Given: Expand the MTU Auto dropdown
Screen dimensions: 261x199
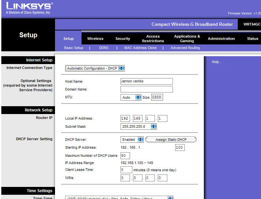Looking at the screenshot, I should coord(131,97).
